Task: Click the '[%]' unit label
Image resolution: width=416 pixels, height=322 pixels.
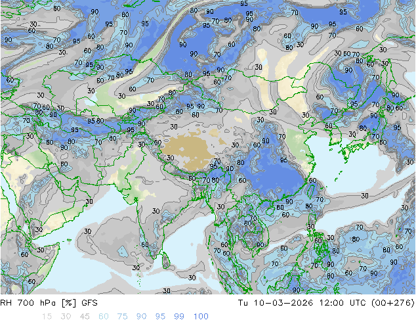Action: [x=69, y=303]
